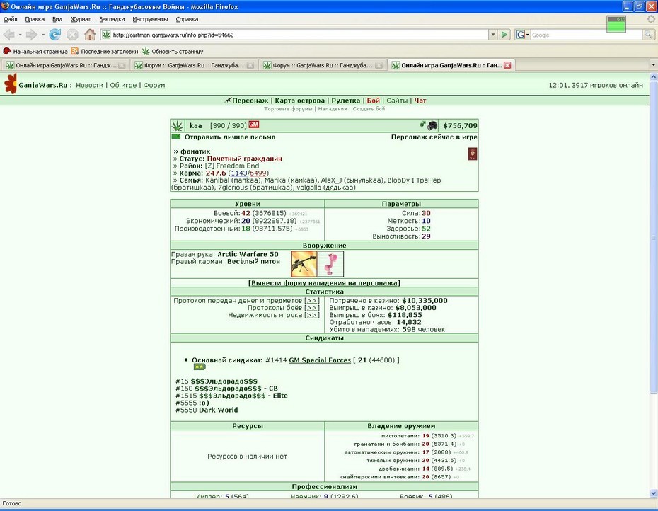The width and height of the screenshot is (658, 511).
Task: Open the Об игре link
Action: point(123,85)
